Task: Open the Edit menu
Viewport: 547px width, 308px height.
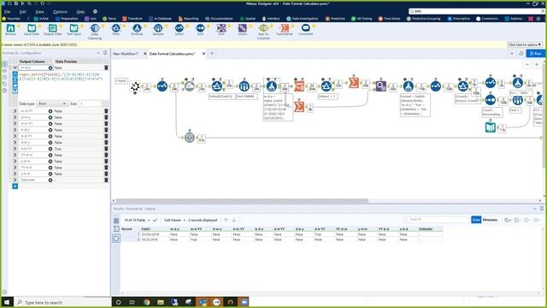Action: click(23, 11)
